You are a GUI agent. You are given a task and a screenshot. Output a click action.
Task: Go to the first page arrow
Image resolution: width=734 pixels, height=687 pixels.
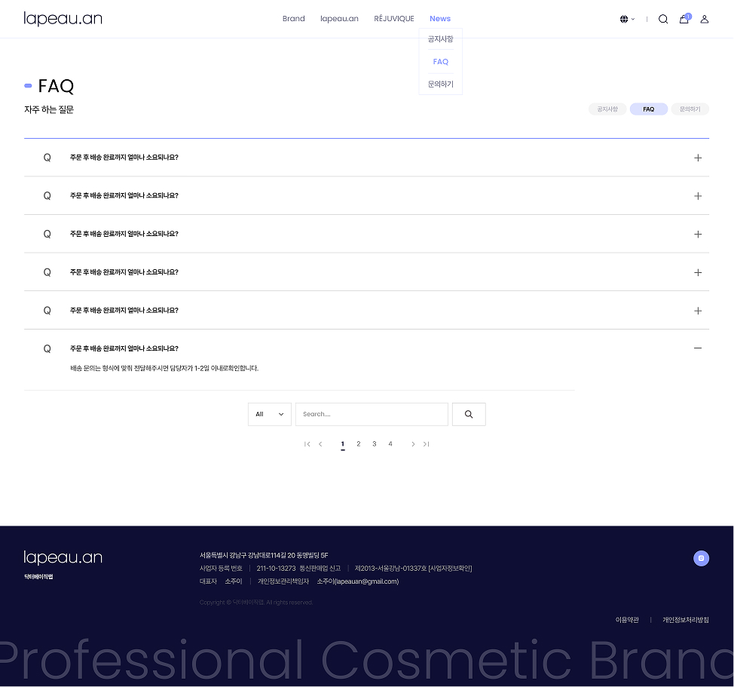click(307, 444)
